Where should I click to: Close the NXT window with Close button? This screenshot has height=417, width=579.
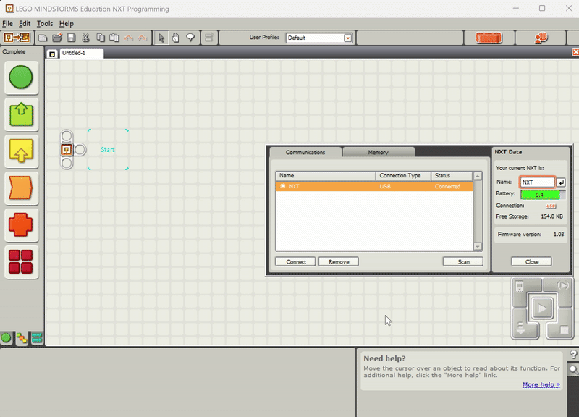532,261
